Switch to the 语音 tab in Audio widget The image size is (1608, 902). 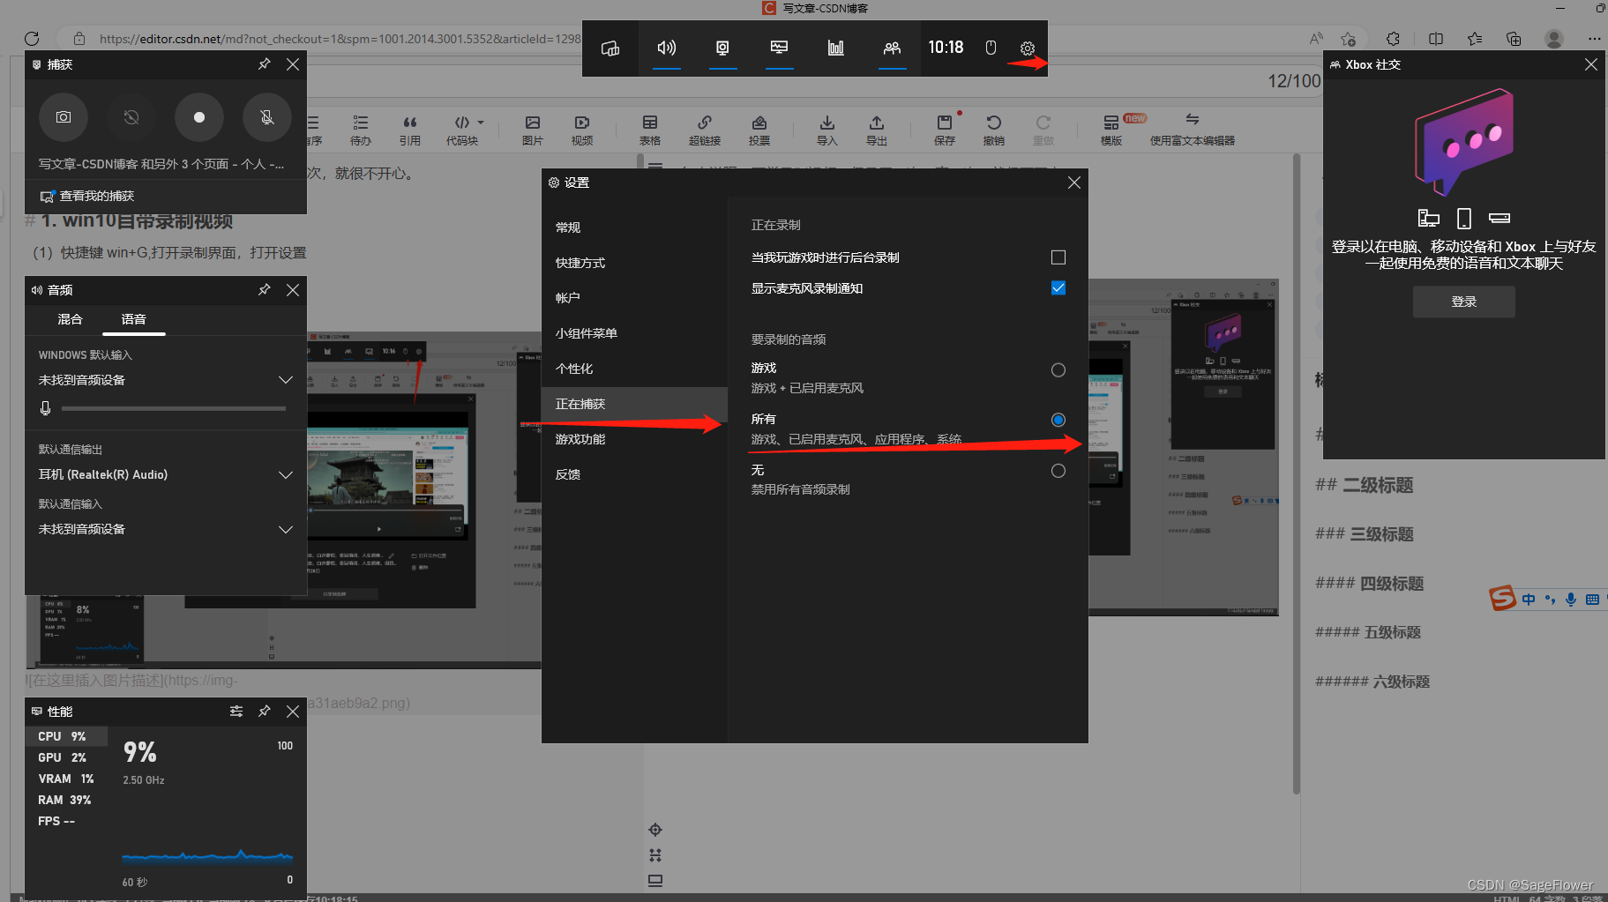coord(134,319)
